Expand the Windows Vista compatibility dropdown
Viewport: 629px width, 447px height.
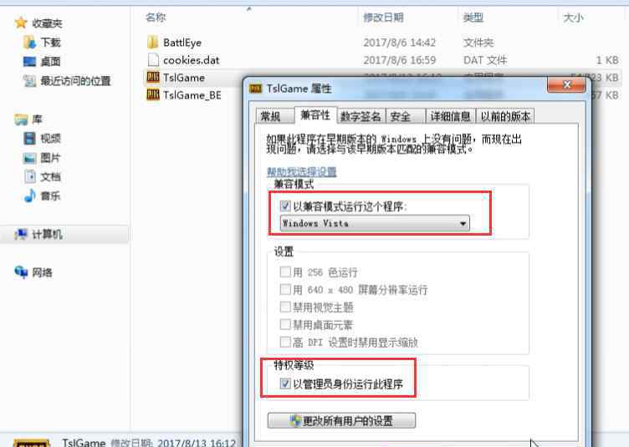coord(375,223)
